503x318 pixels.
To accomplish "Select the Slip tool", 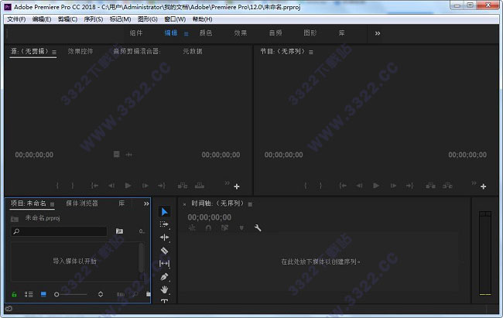I will pos(164,263).
